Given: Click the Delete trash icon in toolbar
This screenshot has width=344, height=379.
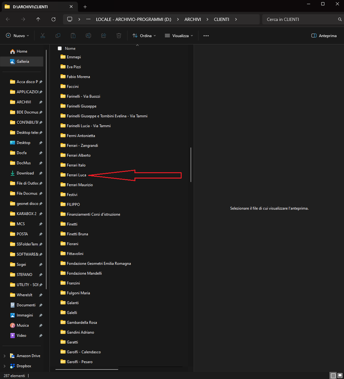Looking at the screenshot, I should (x=119, y=36).
